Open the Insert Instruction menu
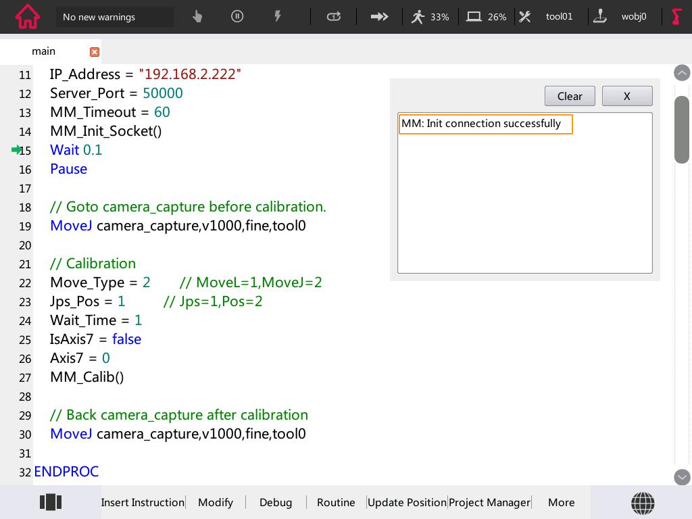This screenshot has height=519, width=692. tap(143, 502)
